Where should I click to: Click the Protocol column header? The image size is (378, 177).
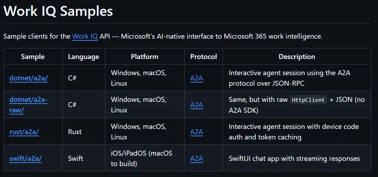click(204, 57)
